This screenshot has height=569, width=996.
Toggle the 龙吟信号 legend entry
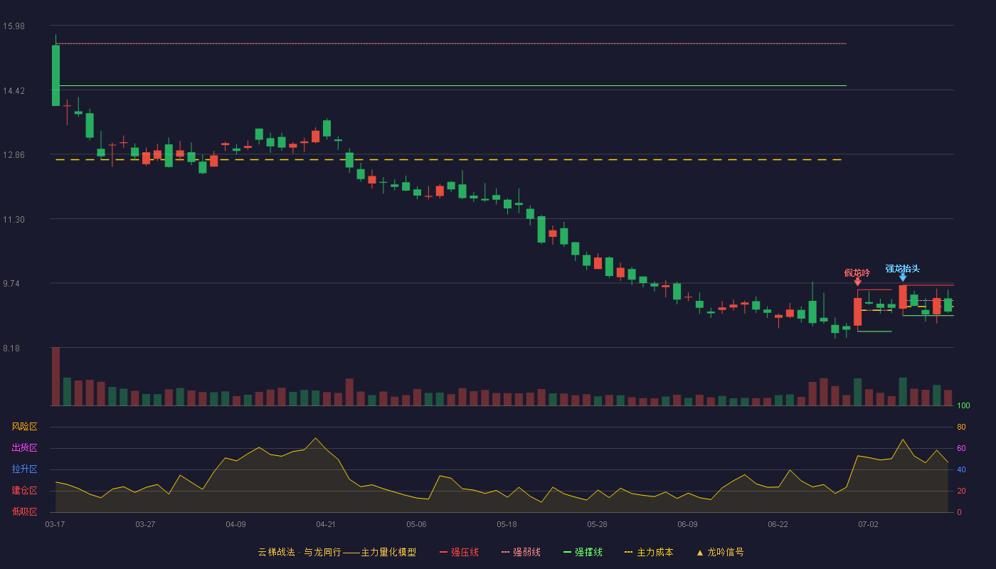(720, 552)
